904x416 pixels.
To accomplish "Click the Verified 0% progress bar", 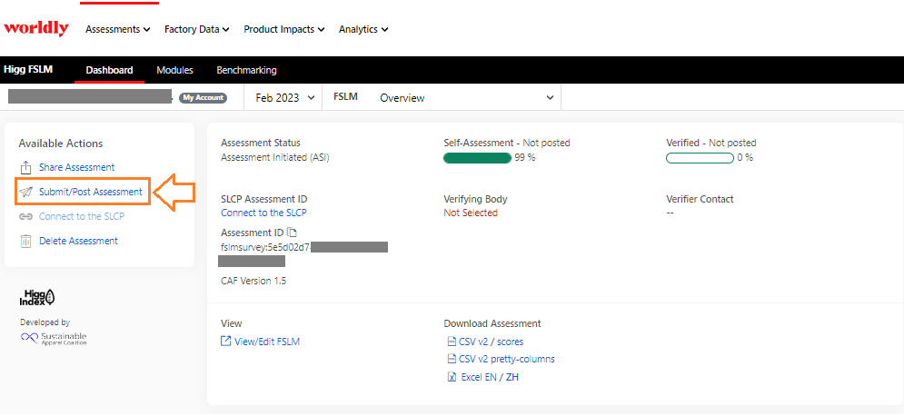I will (700, 158).
